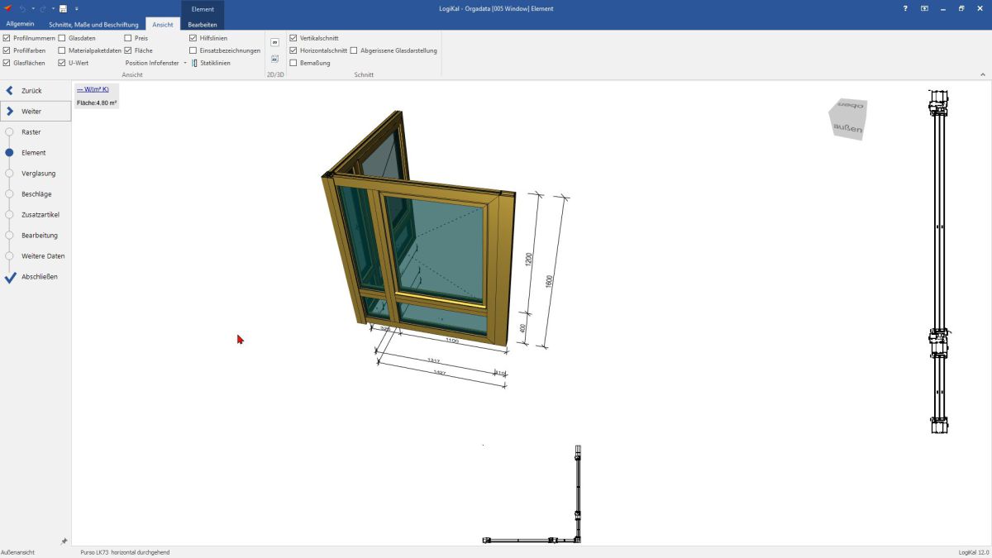Open help via the question mark icon
Image resolution: width=992 pixels, height=558 pixels.
tap(905, 8)
